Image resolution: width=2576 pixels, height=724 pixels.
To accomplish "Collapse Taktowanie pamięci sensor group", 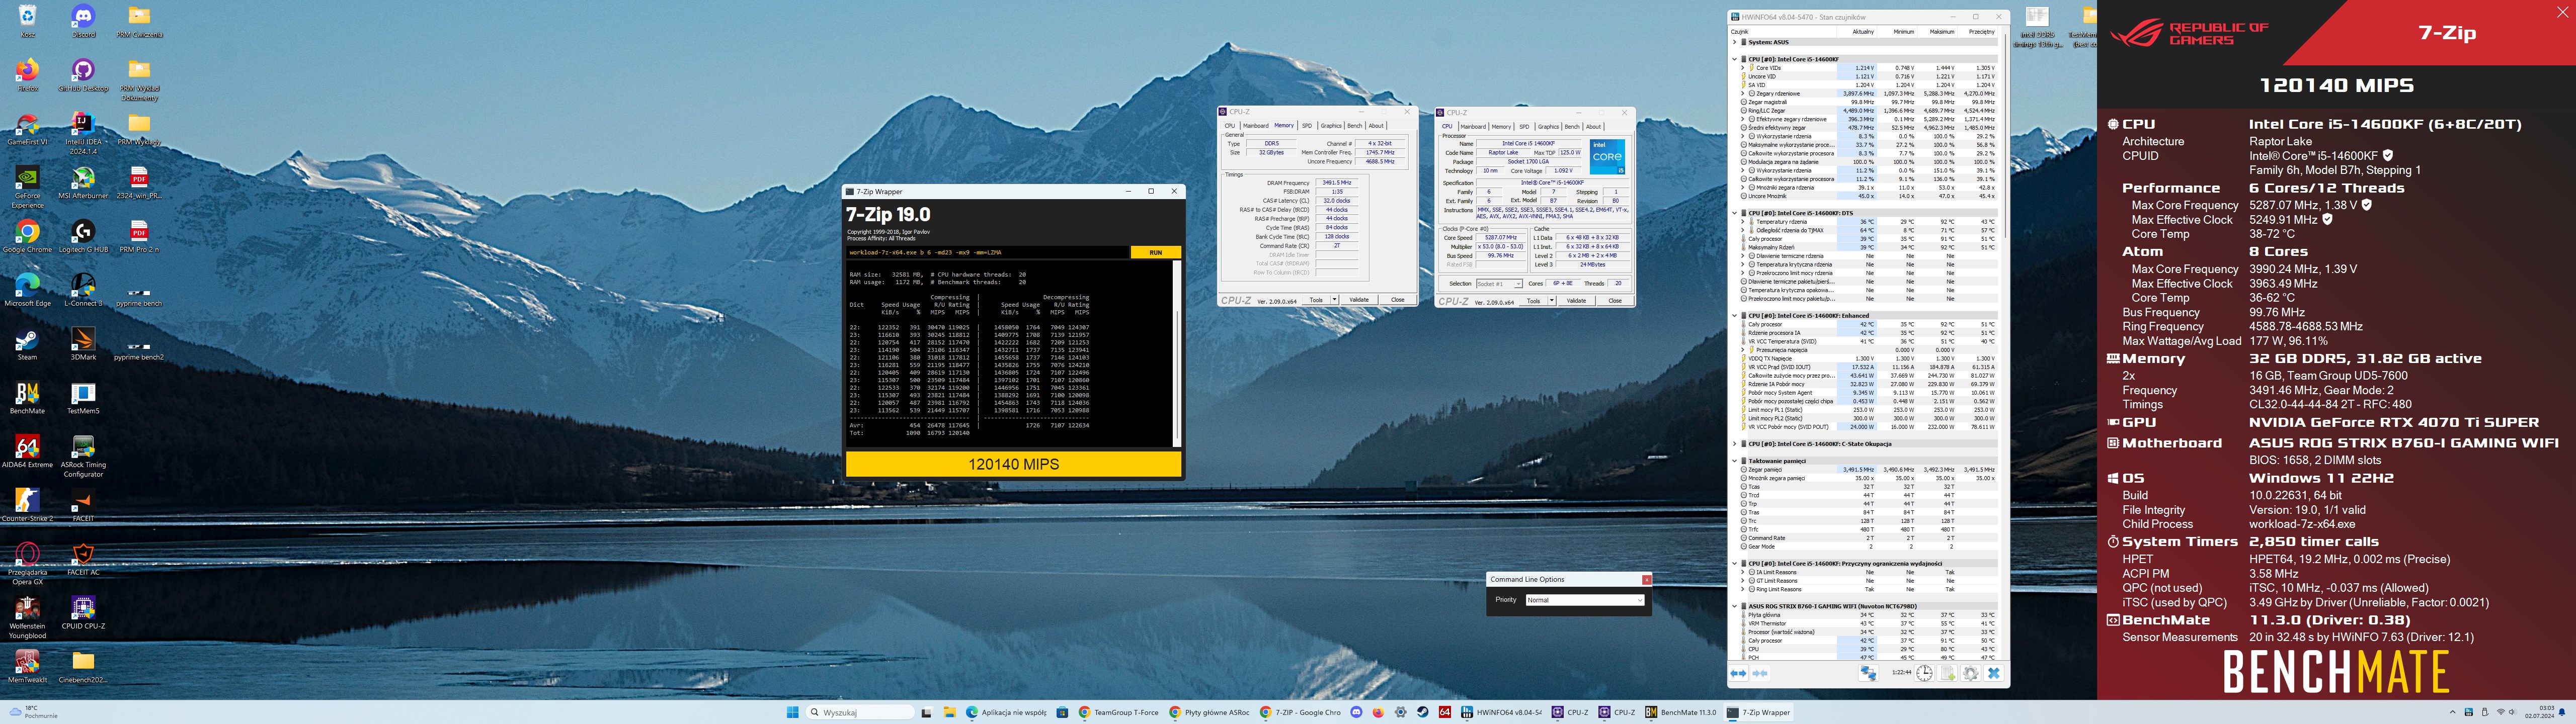I will (1735, 461).
